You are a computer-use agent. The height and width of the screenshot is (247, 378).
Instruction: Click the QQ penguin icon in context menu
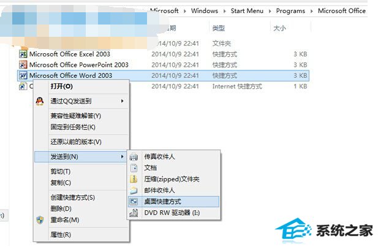point(40,101)
